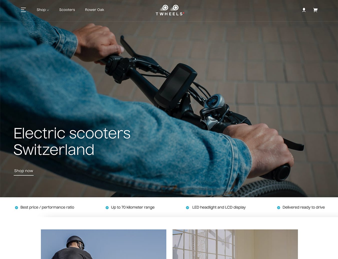Open the Scooters menu item
Viewport: 338px width, 259px height.
[x=67, y=10]
